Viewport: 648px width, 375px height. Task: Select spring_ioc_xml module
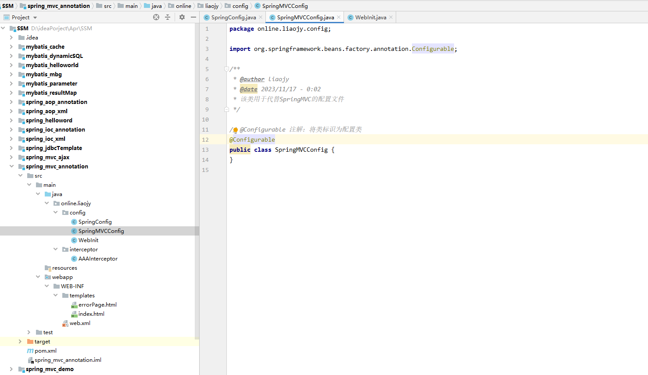[x=46, y=139]
